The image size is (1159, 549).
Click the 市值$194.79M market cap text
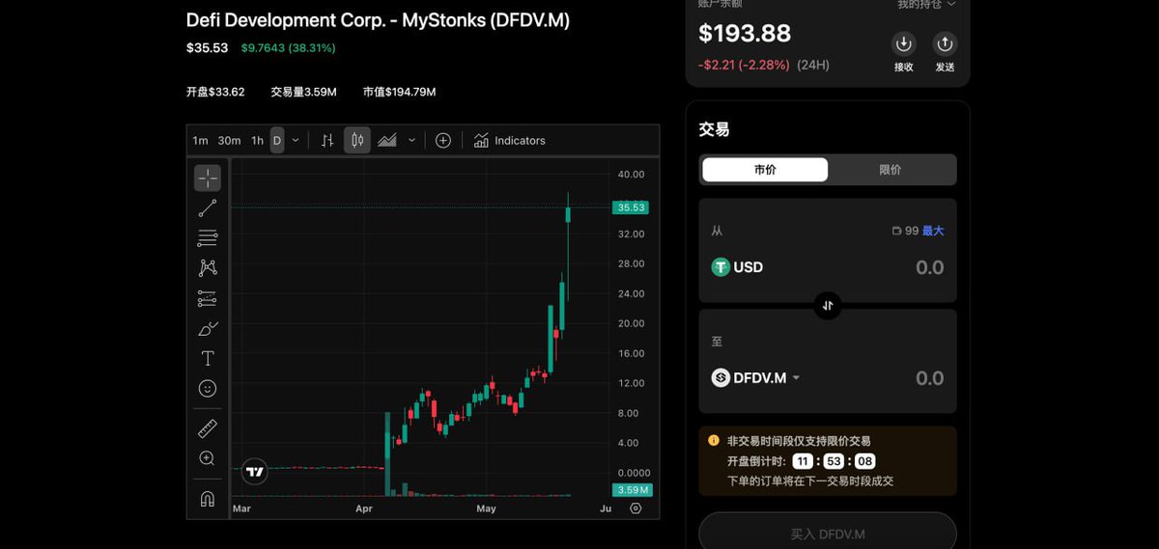tap(399, 93)
